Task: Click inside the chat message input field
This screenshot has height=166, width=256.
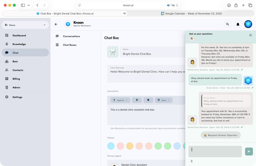Action: point(215,151)
